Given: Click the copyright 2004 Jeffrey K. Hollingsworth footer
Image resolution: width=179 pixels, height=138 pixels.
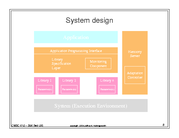Looking at the screenshot, I should pos(88,126).
